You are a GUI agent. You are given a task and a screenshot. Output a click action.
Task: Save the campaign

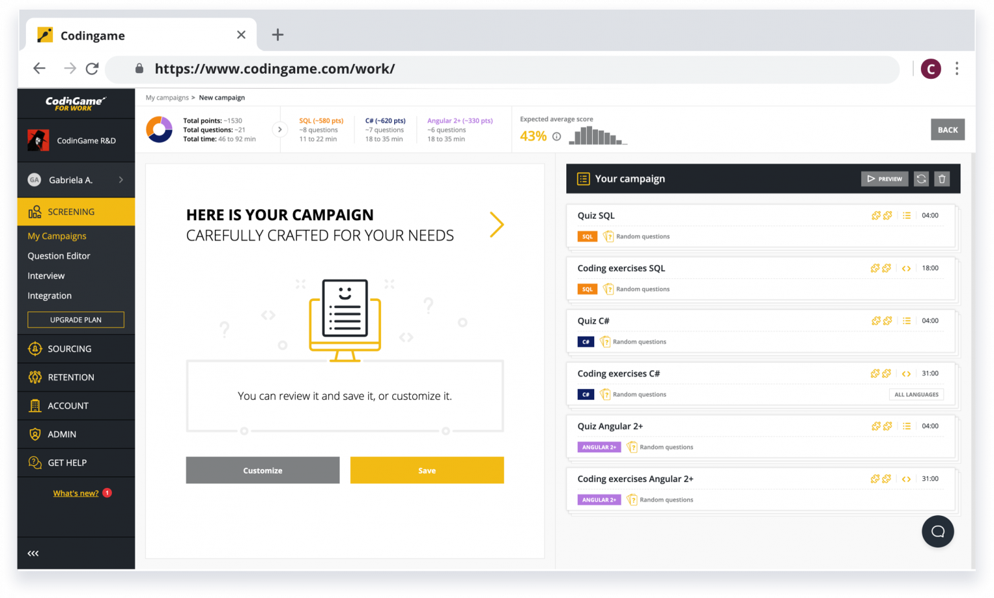coord(426,470)
